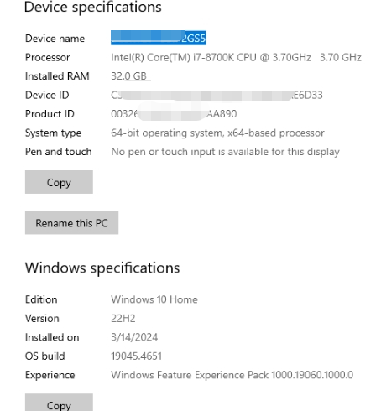Click the Rename this PC button

(71, 223)
